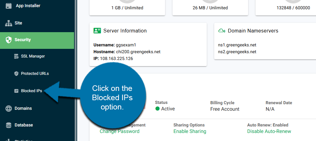Collapse the Security sidebar section
The image size is (316, 141).
click(x=23, y=40)
